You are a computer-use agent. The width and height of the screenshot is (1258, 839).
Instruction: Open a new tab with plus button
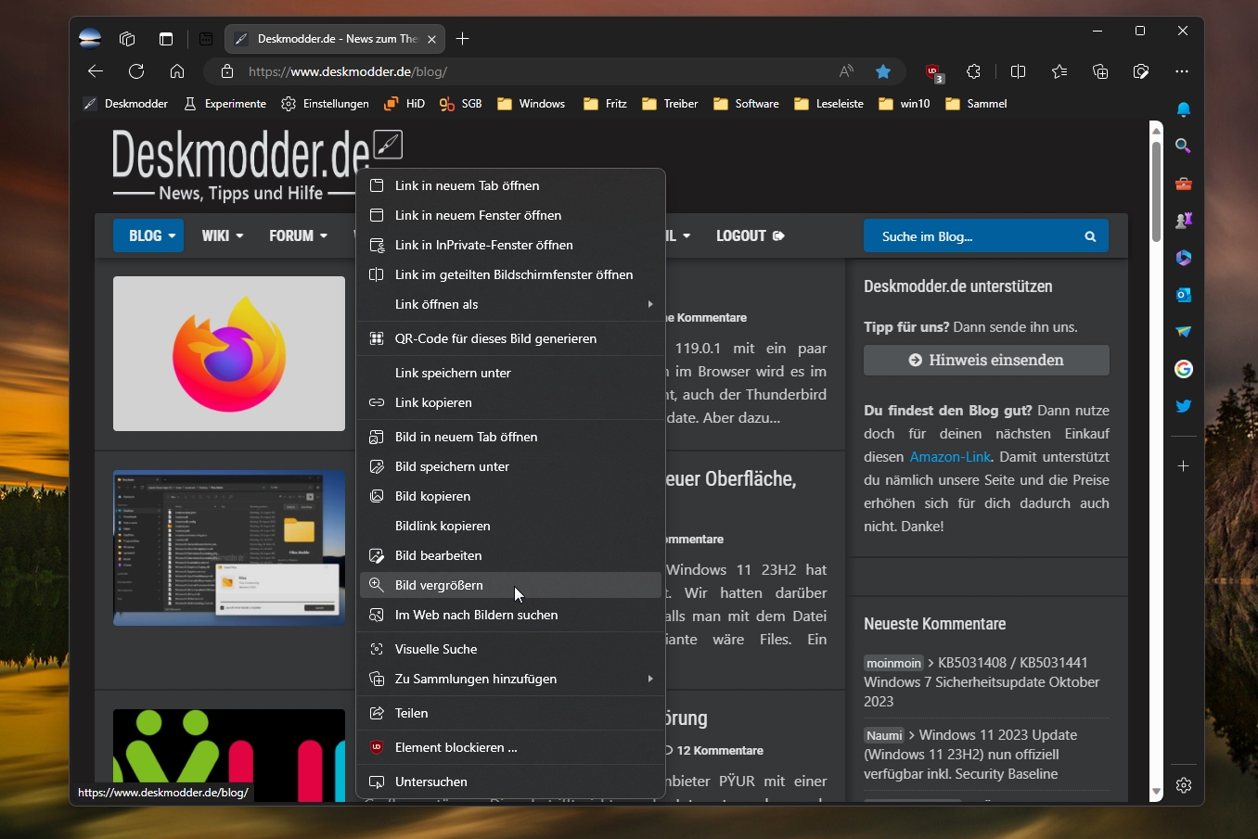[x=463, y=39]
